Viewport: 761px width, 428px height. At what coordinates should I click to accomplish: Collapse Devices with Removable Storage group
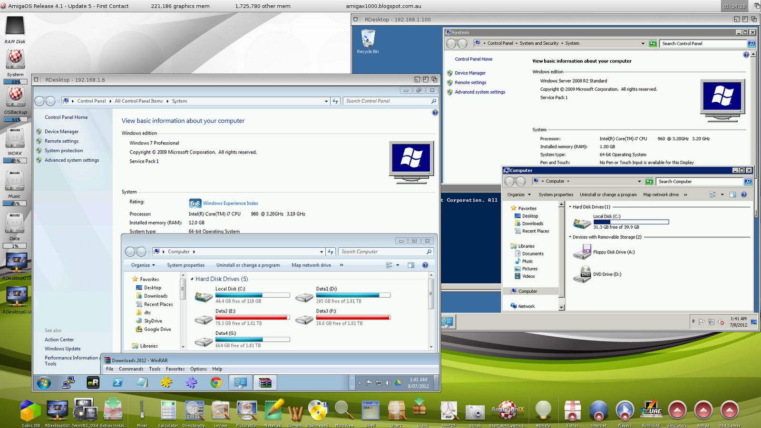point(570,237)
